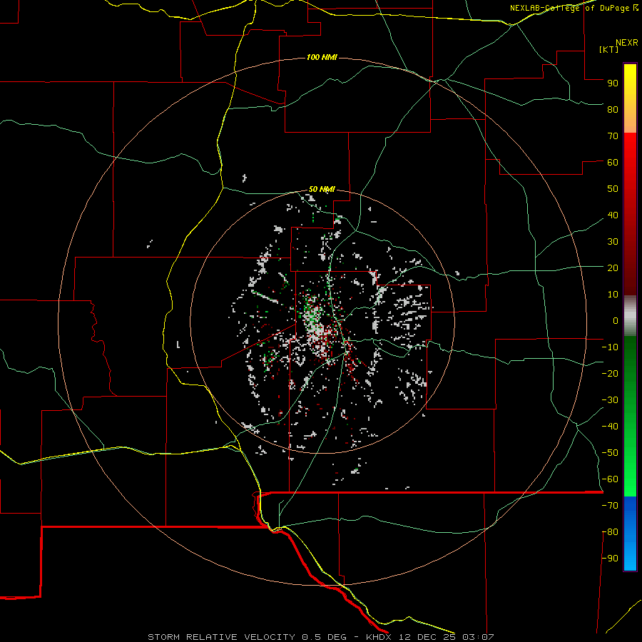Click the "KHDX" radar station identifier
Viewport: 642px width, 642px height.
click(379, 637)
